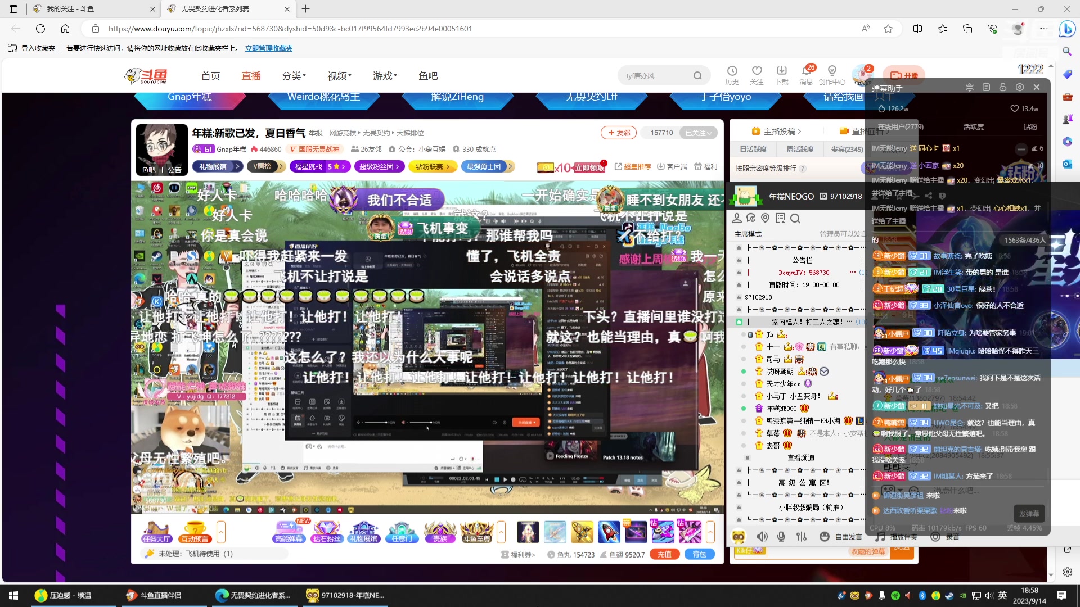
Task: Click the browser address bar URL
Action: 290,29
